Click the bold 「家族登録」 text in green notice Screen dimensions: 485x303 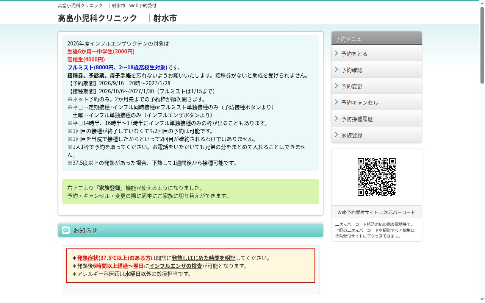(110, 188)
